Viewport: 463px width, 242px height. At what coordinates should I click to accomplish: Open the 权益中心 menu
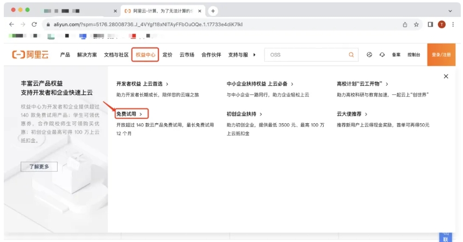(145, 55)
